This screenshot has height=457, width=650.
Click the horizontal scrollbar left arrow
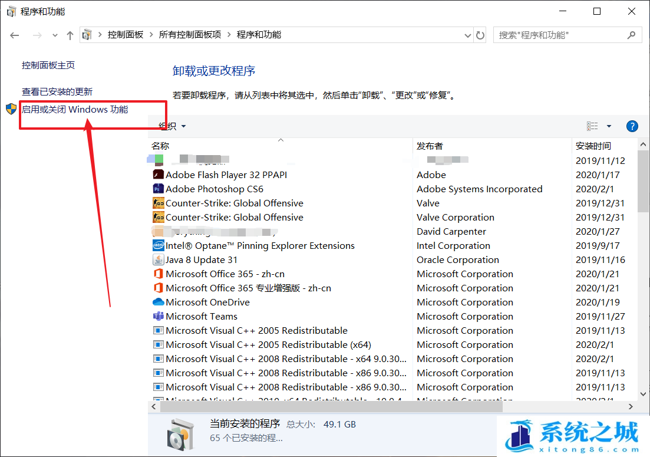pos(154,407)
